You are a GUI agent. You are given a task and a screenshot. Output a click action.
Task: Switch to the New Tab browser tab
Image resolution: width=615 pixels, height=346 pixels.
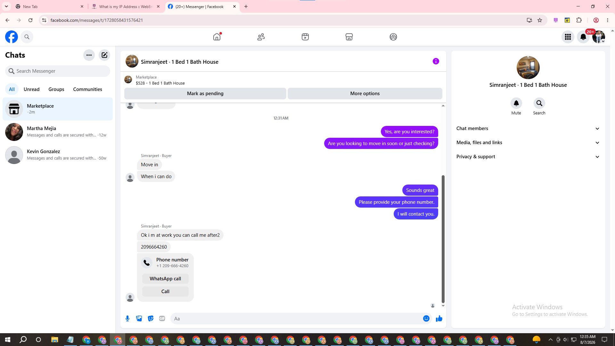49,6
